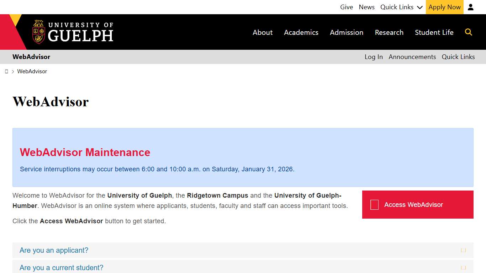
Task: Expand the 'Are you an applicant?' section
Action: point(54,250)
